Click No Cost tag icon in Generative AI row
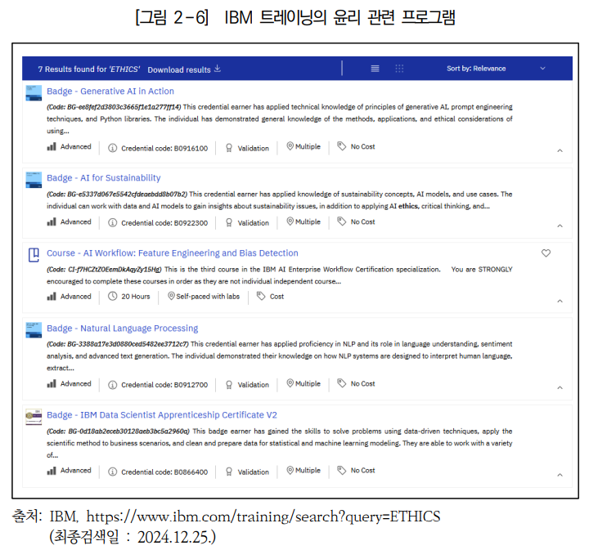 pos(341,146)
